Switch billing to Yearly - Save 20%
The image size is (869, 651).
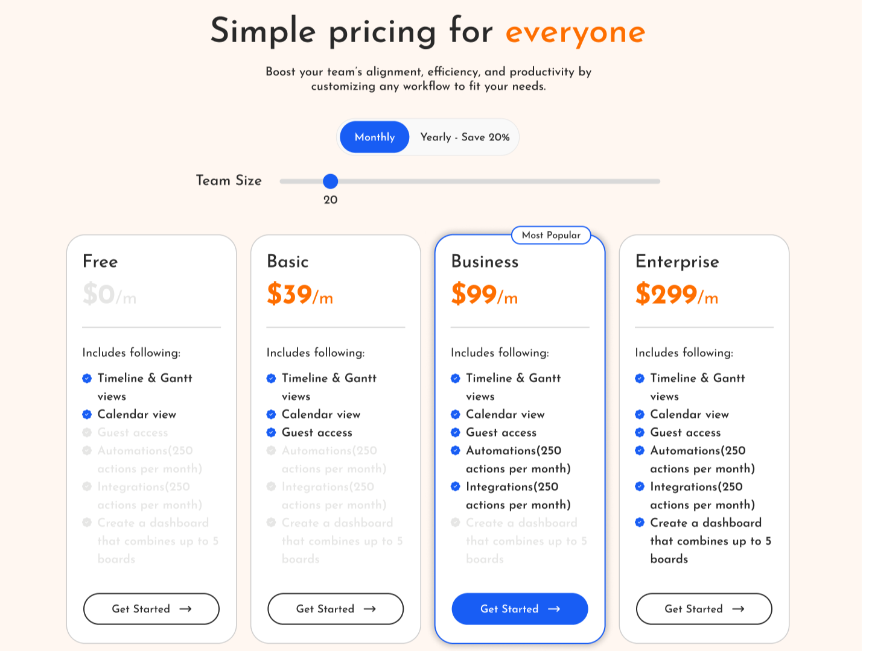click(463, 137)
